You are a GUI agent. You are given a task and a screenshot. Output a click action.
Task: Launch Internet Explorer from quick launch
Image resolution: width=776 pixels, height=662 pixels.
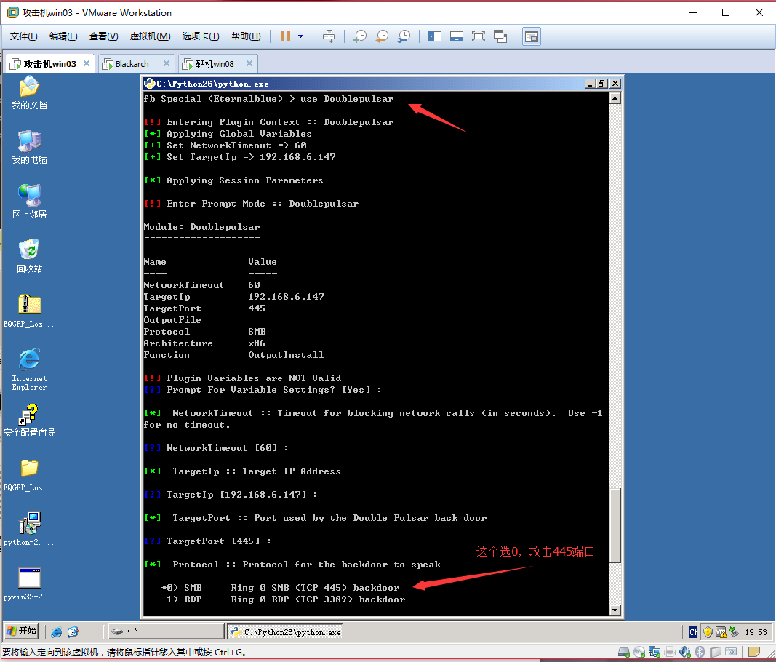tap(57, 632)
